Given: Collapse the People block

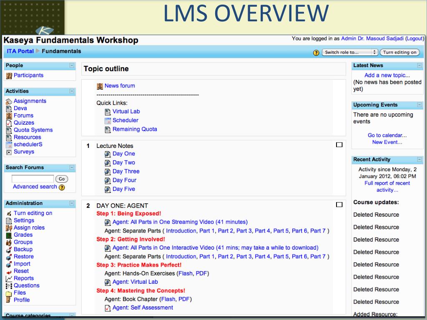Looking at the screenshot, I should point(72,65).
